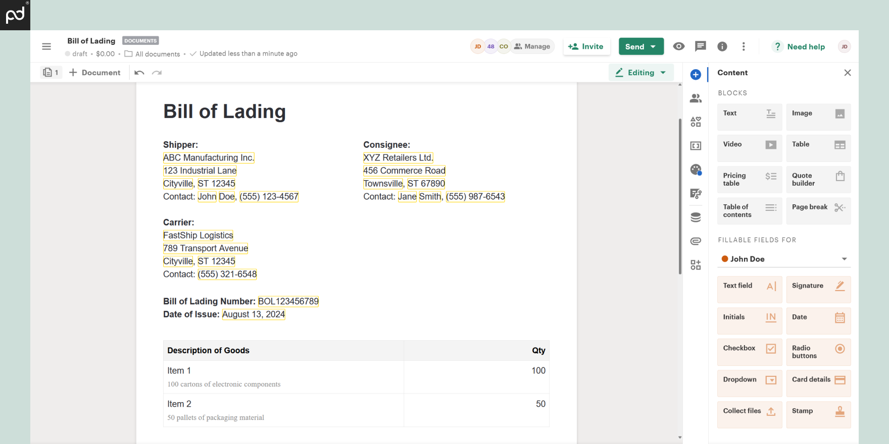Select the Page break block

(x=818, y=211)
